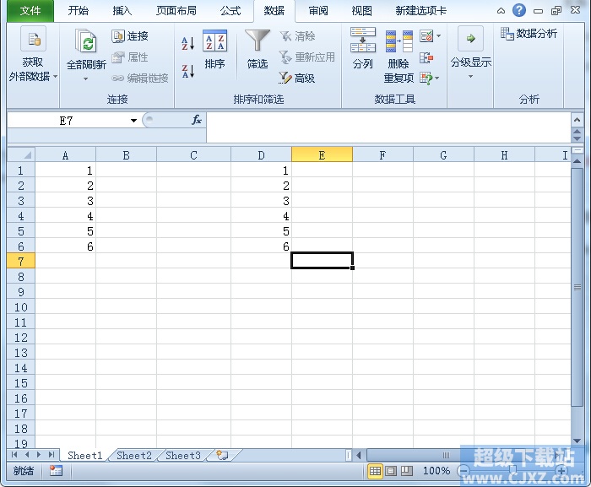Open the custom New Tab ribbon tab
The height and width of the screenshot is (487, 591).
click(421, 11)
